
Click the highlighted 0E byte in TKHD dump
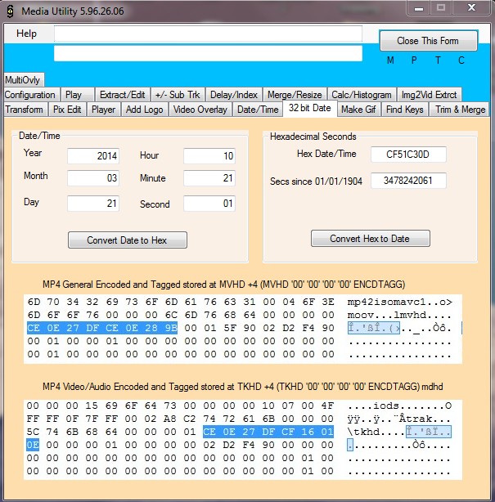click(x=33, y=445)
